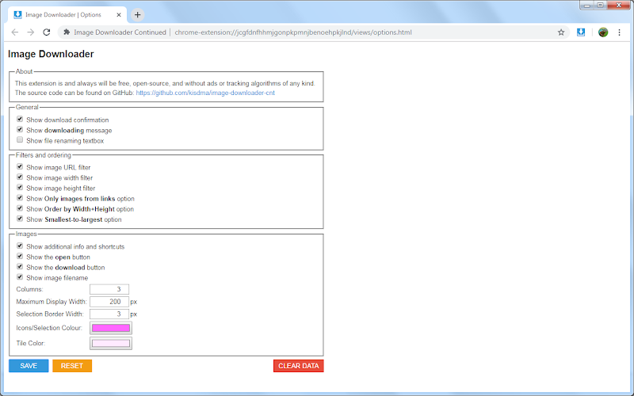Reload the options page
Screen dimensions: 634x396
(47, 32)
